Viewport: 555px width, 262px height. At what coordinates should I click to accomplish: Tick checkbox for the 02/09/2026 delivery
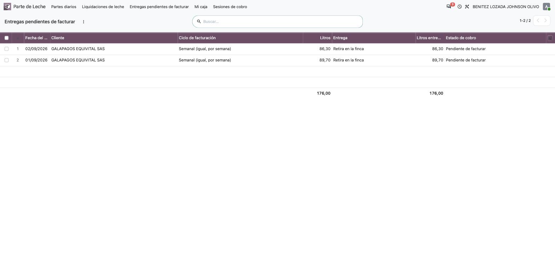tap(6, 49)
